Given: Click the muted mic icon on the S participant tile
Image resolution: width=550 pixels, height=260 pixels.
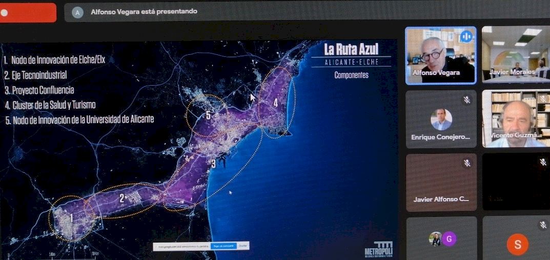Looking at the screenshot, I should (x=543, y=225).
